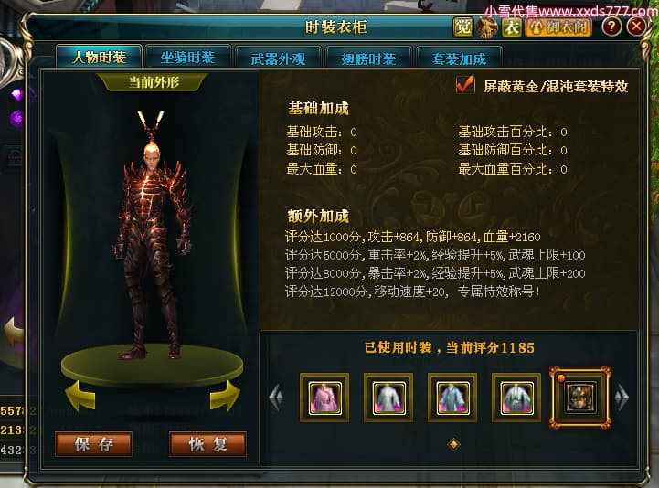Open the 套装加成 tab
The height and width of the screenshot is (488, 659).
click(460, 58)
